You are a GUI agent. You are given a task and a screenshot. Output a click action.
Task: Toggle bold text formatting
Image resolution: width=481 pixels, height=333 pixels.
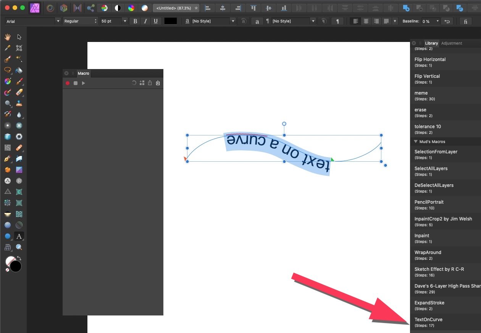[x=135, y=21]
